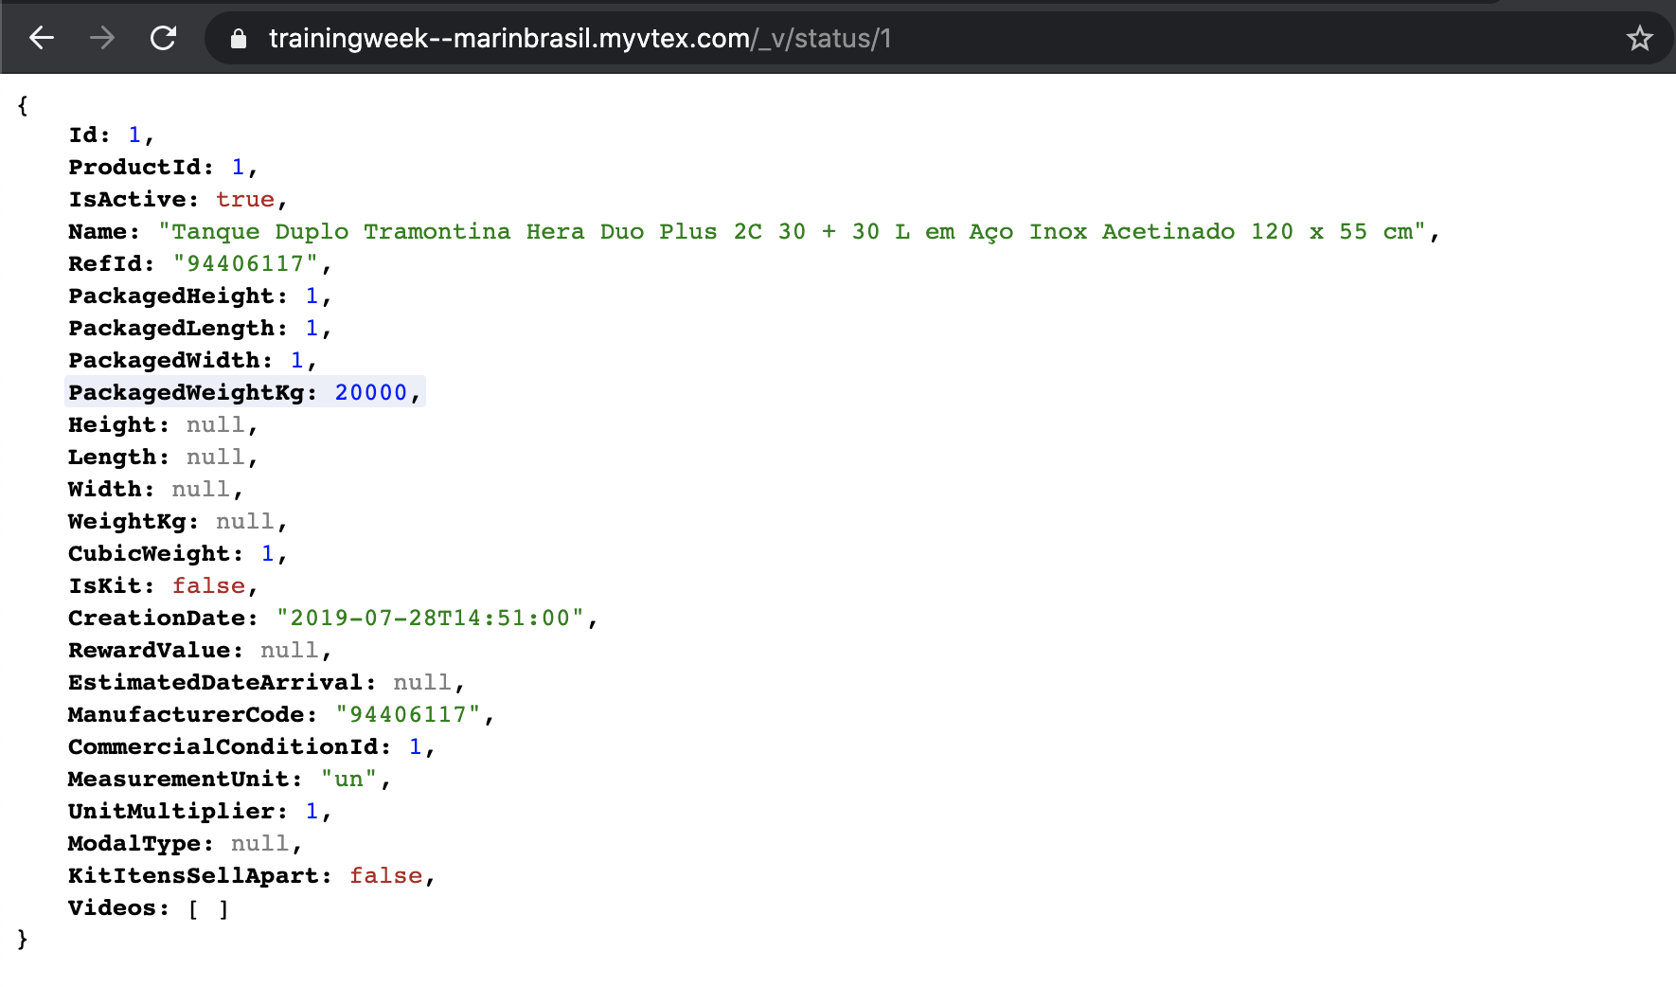Select the PackagedHeight key
Viewport: 1676px width, 987px height.
pyautogui.click(x=177, y=296)
